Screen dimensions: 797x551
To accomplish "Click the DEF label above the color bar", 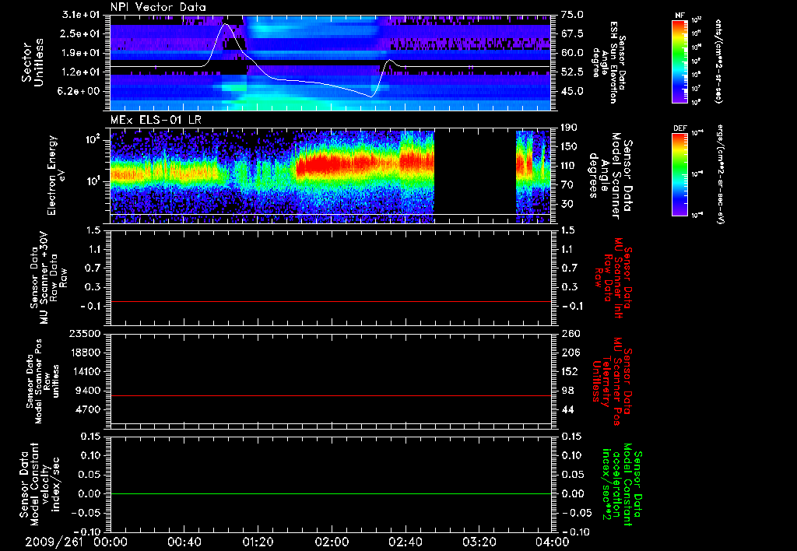I will point(680,128).
